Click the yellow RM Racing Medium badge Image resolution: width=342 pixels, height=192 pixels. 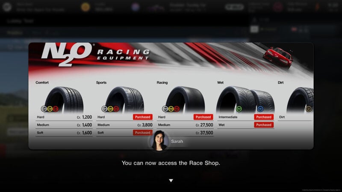(x=171, y=109)
